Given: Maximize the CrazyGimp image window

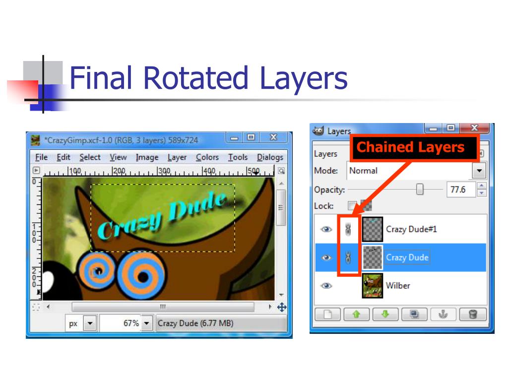Looking at the screenshot, I should 251,137.
